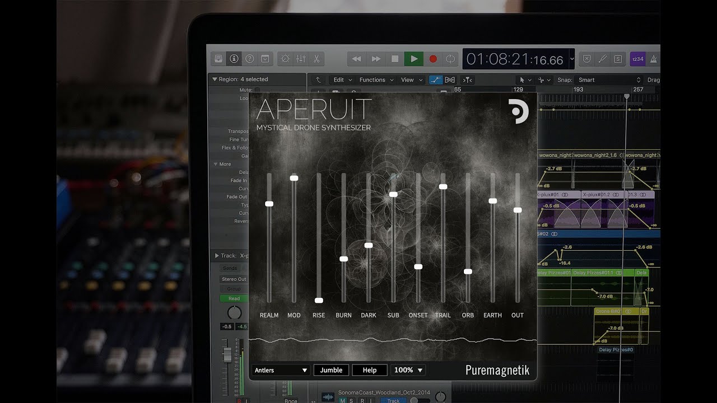This screenshot has width=717, height=403.
Task: Click the SUB slider handle
Action: pyautogui.click(x=393, y=194)
